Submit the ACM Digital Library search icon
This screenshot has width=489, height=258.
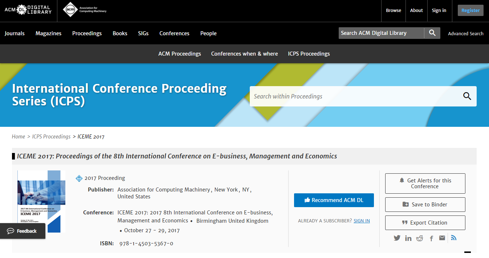click(432, 33)
